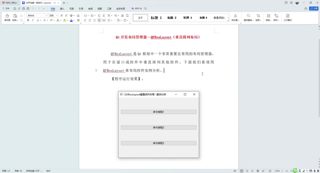Toggle Bold formatting
The width and height of the screenshot is (320, 173).
tap(28, 20)
